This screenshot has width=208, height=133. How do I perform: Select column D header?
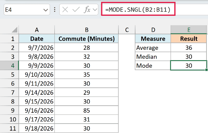point(153,30)
